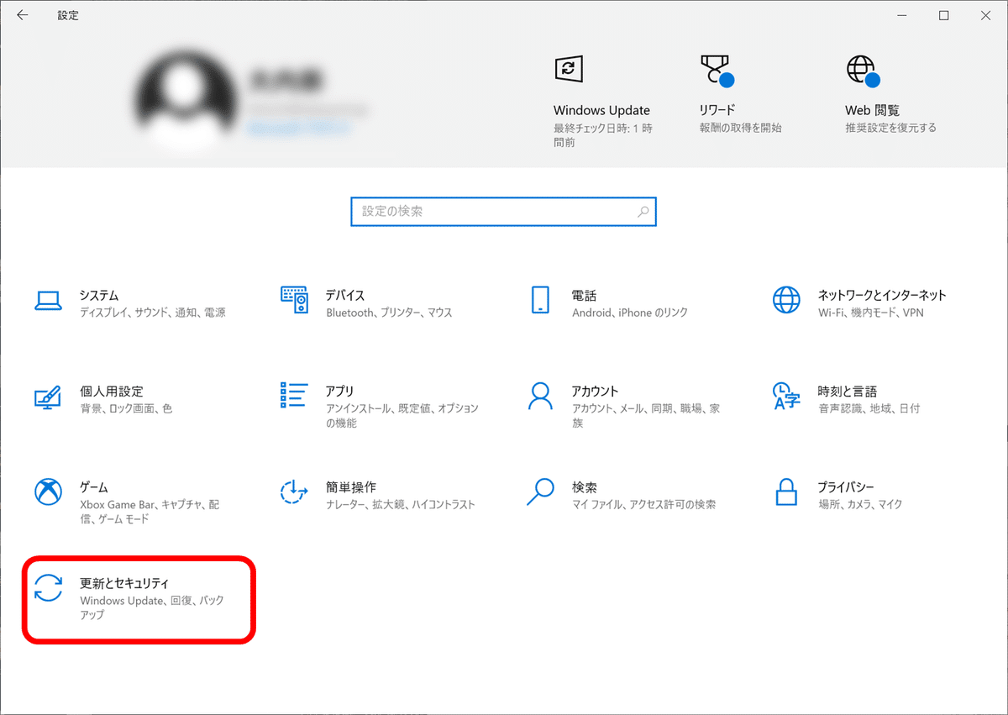Image resolution: width=1008 pixels, height=715 pixels.
Task: Click 'ディスプレイ、サウンド、通知、電源' description
Action: coord(152,313)
